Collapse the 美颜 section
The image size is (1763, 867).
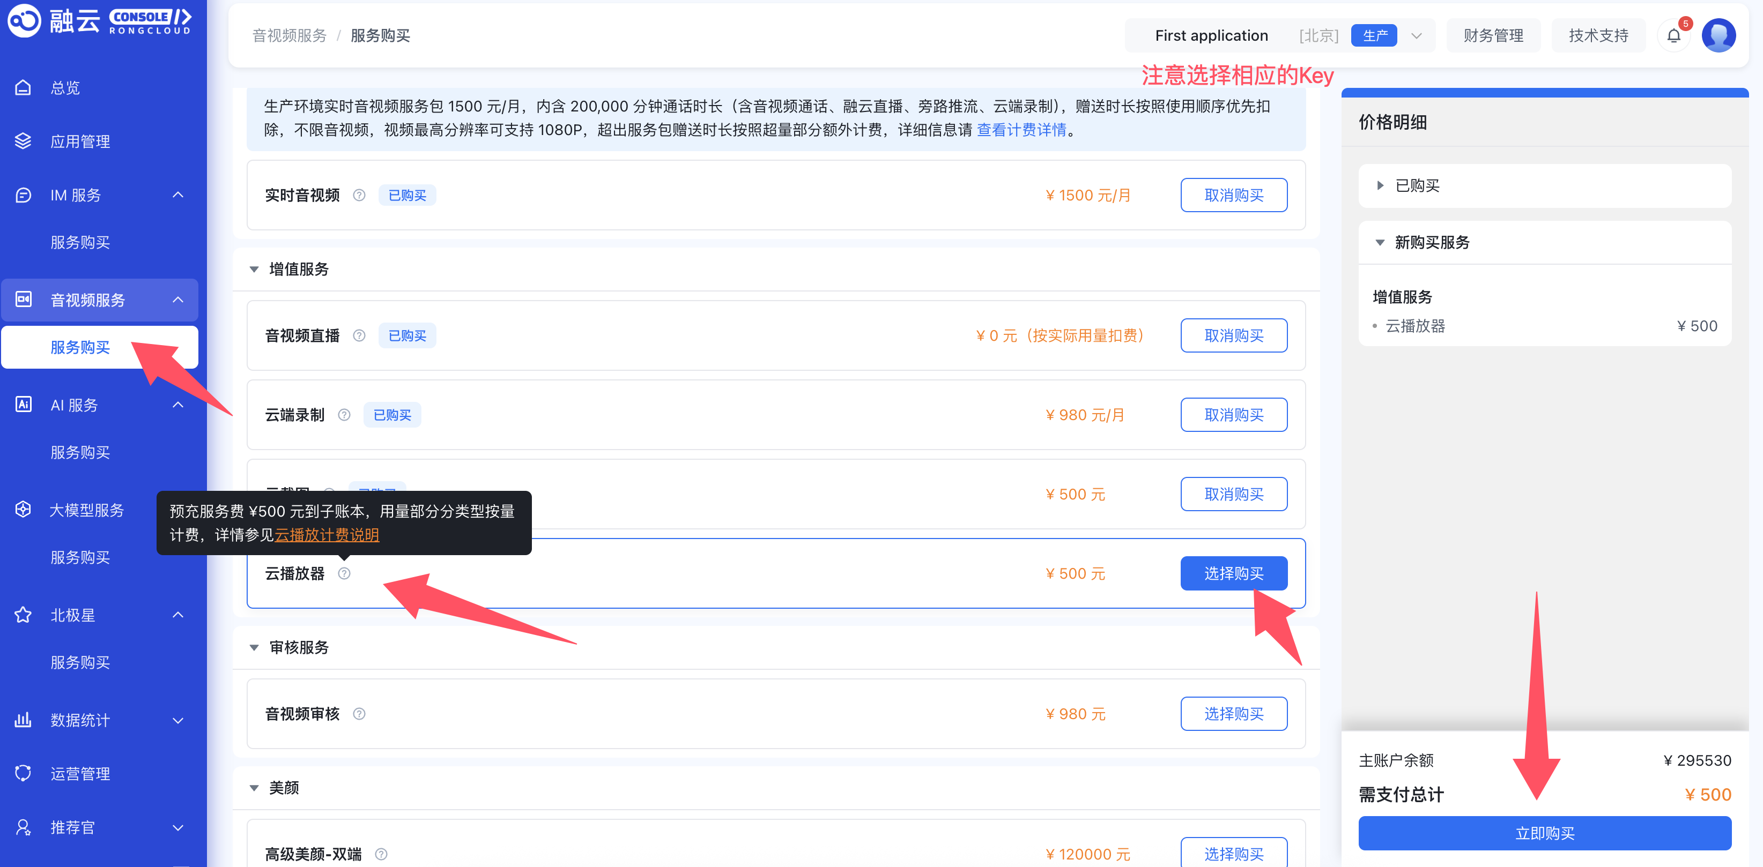pos(254,788)
